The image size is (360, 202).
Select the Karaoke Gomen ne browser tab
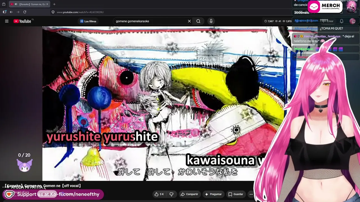(30, 4)
